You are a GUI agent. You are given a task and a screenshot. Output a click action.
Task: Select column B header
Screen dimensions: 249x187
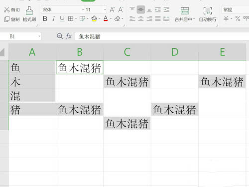tap(80, 52)
